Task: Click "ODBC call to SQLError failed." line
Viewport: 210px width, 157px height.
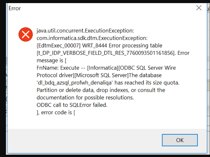Action: click(72, 105)
